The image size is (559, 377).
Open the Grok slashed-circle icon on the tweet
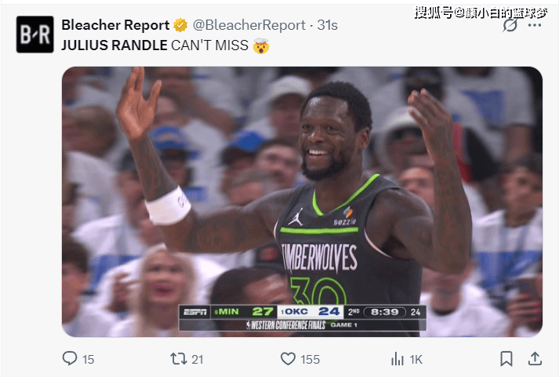tap(510, 25)
